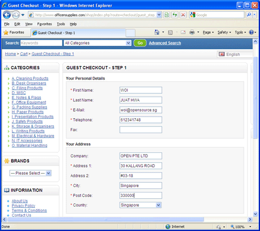Click the Home breadcrumb link

[x=10, y=54]
